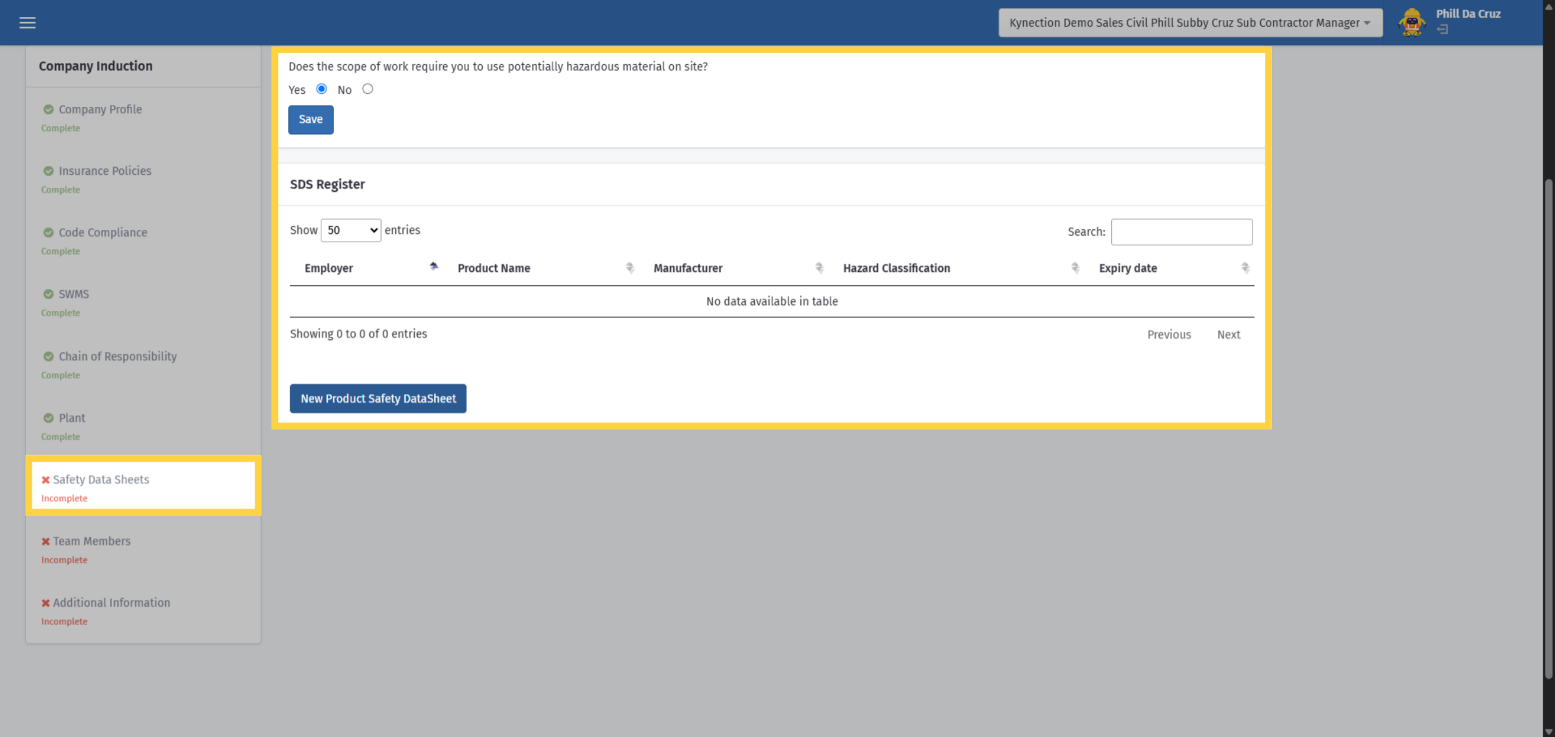Open the company role selector dropdown
Screen dimensions: 1555x737
coord(1190,23)
